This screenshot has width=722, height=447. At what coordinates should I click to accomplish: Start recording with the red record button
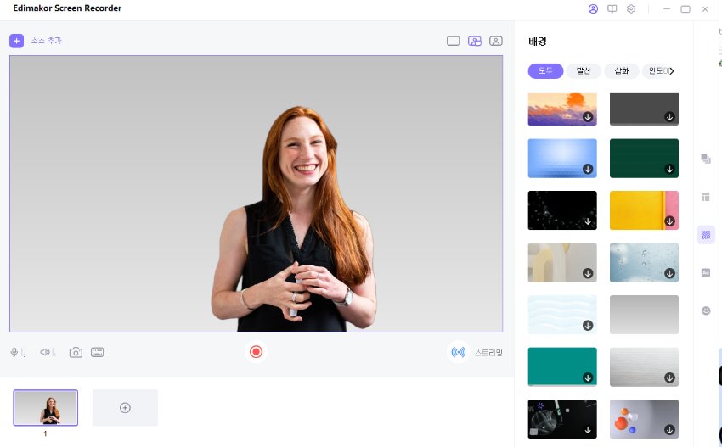tap(256, 352)
